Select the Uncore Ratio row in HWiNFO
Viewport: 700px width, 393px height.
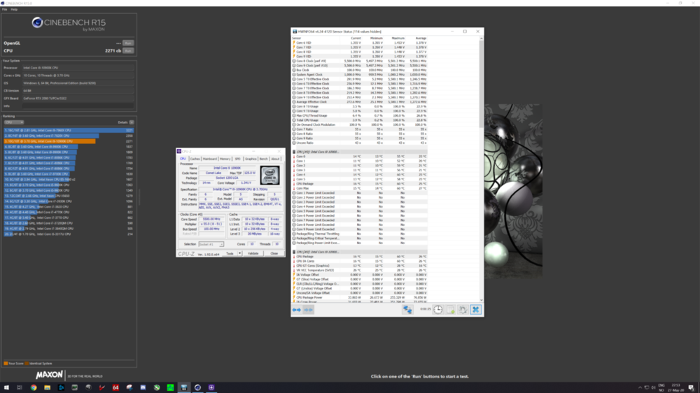pyautogui.click(x=359, y=143)
